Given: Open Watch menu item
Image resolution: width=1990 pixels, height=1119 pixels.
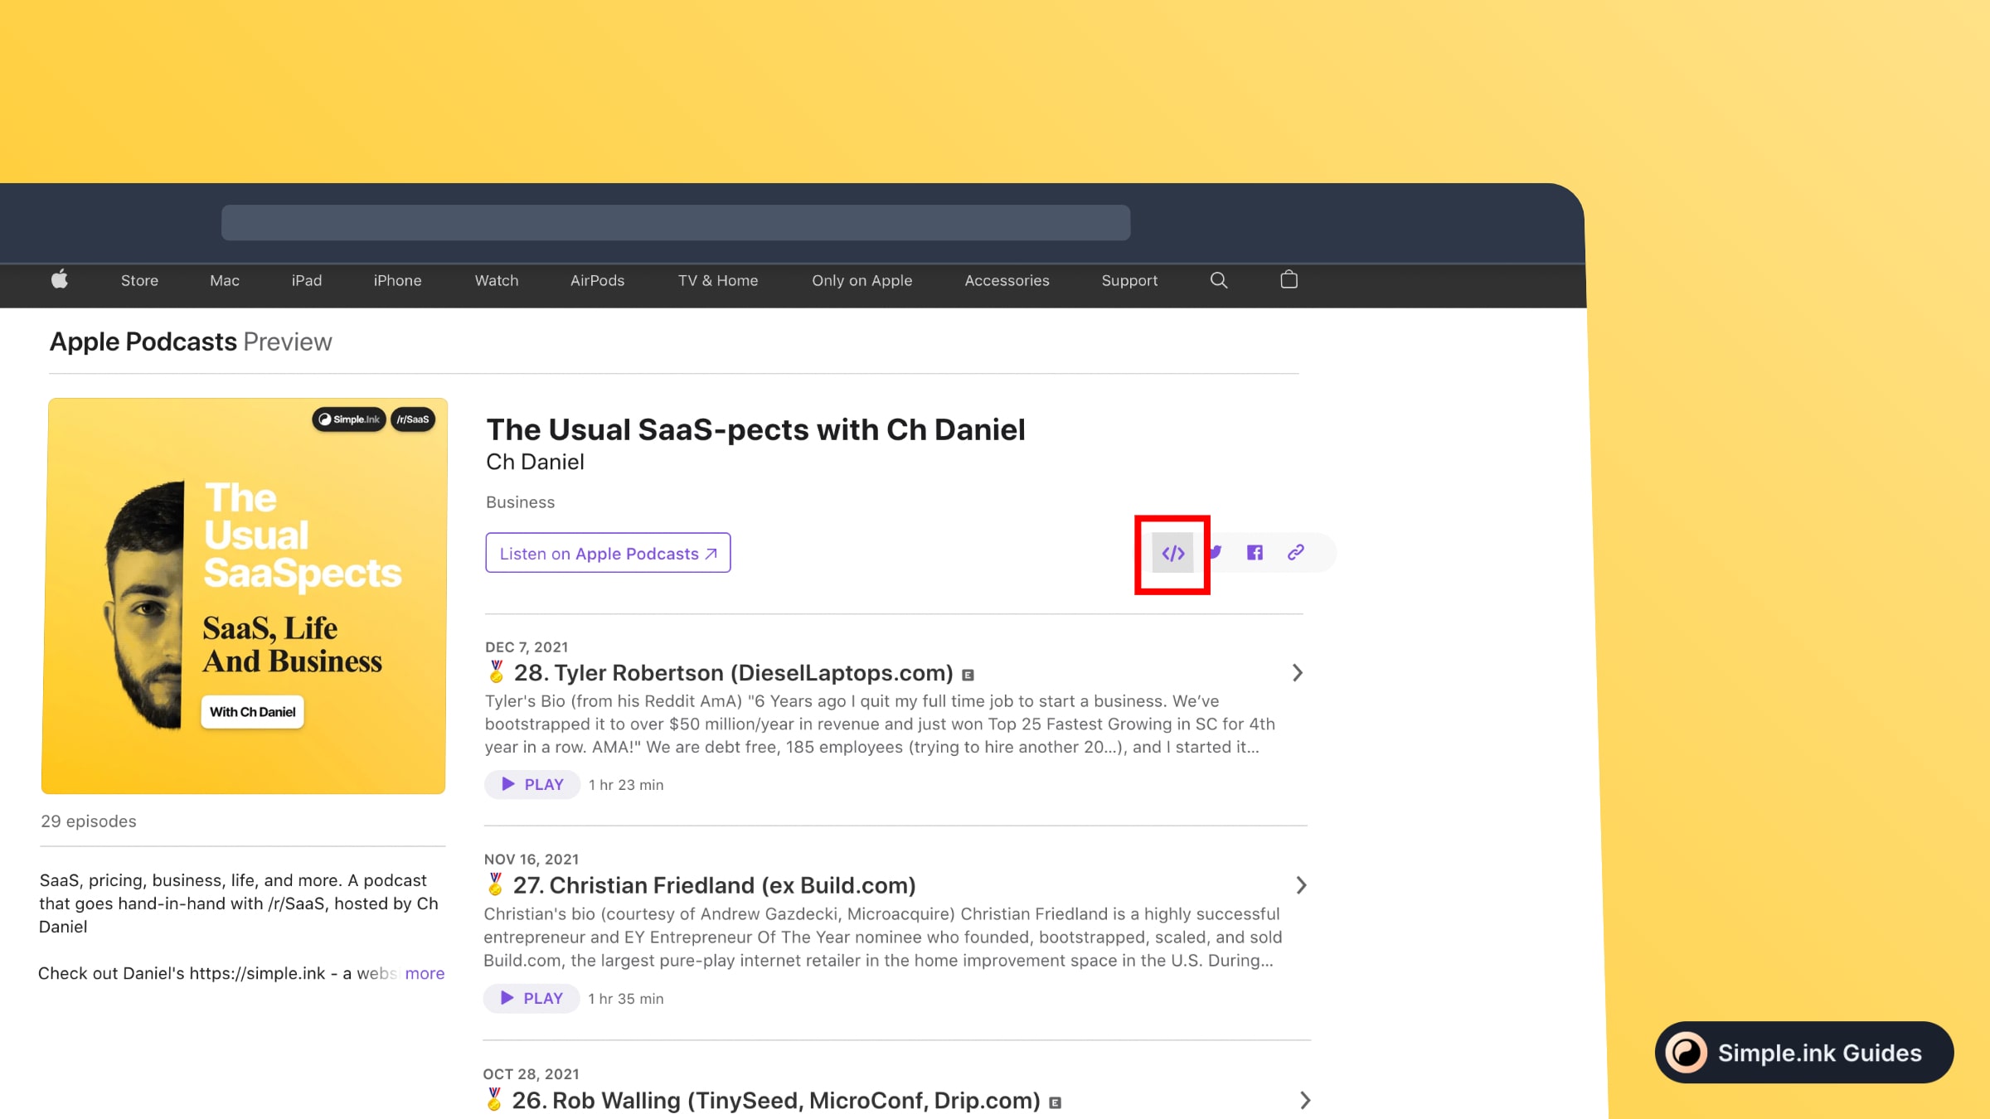Looking at the screenshot, I should tap(497, 280).
